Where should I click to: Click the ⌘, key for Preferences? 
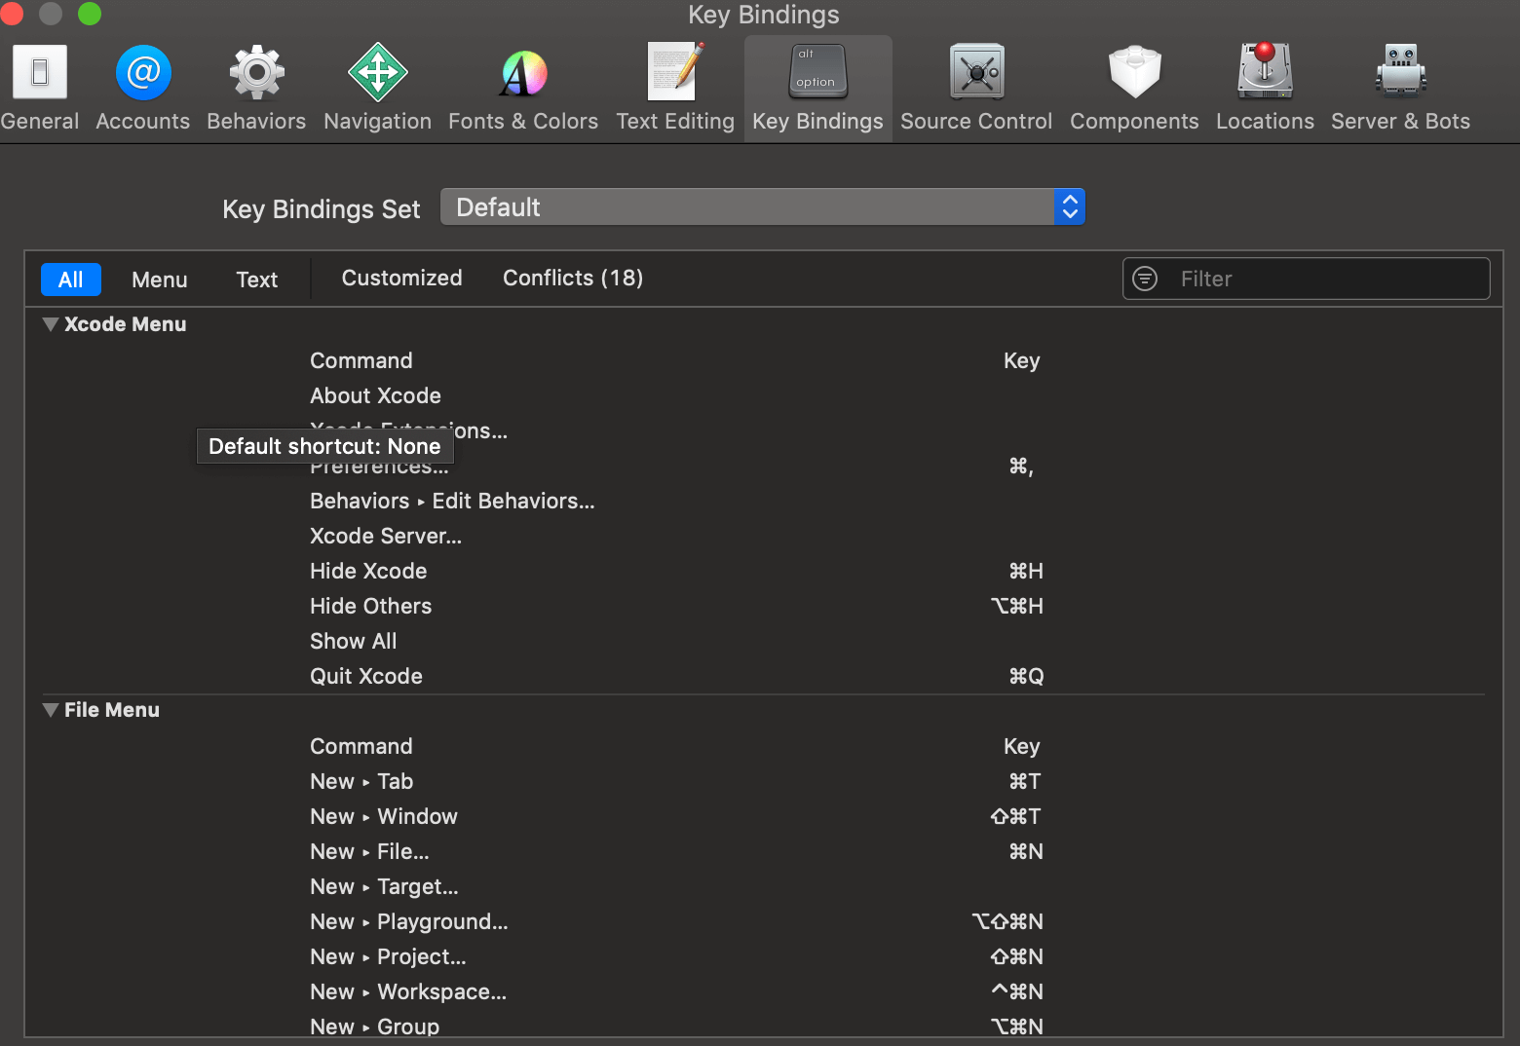tap(1021, 467)
